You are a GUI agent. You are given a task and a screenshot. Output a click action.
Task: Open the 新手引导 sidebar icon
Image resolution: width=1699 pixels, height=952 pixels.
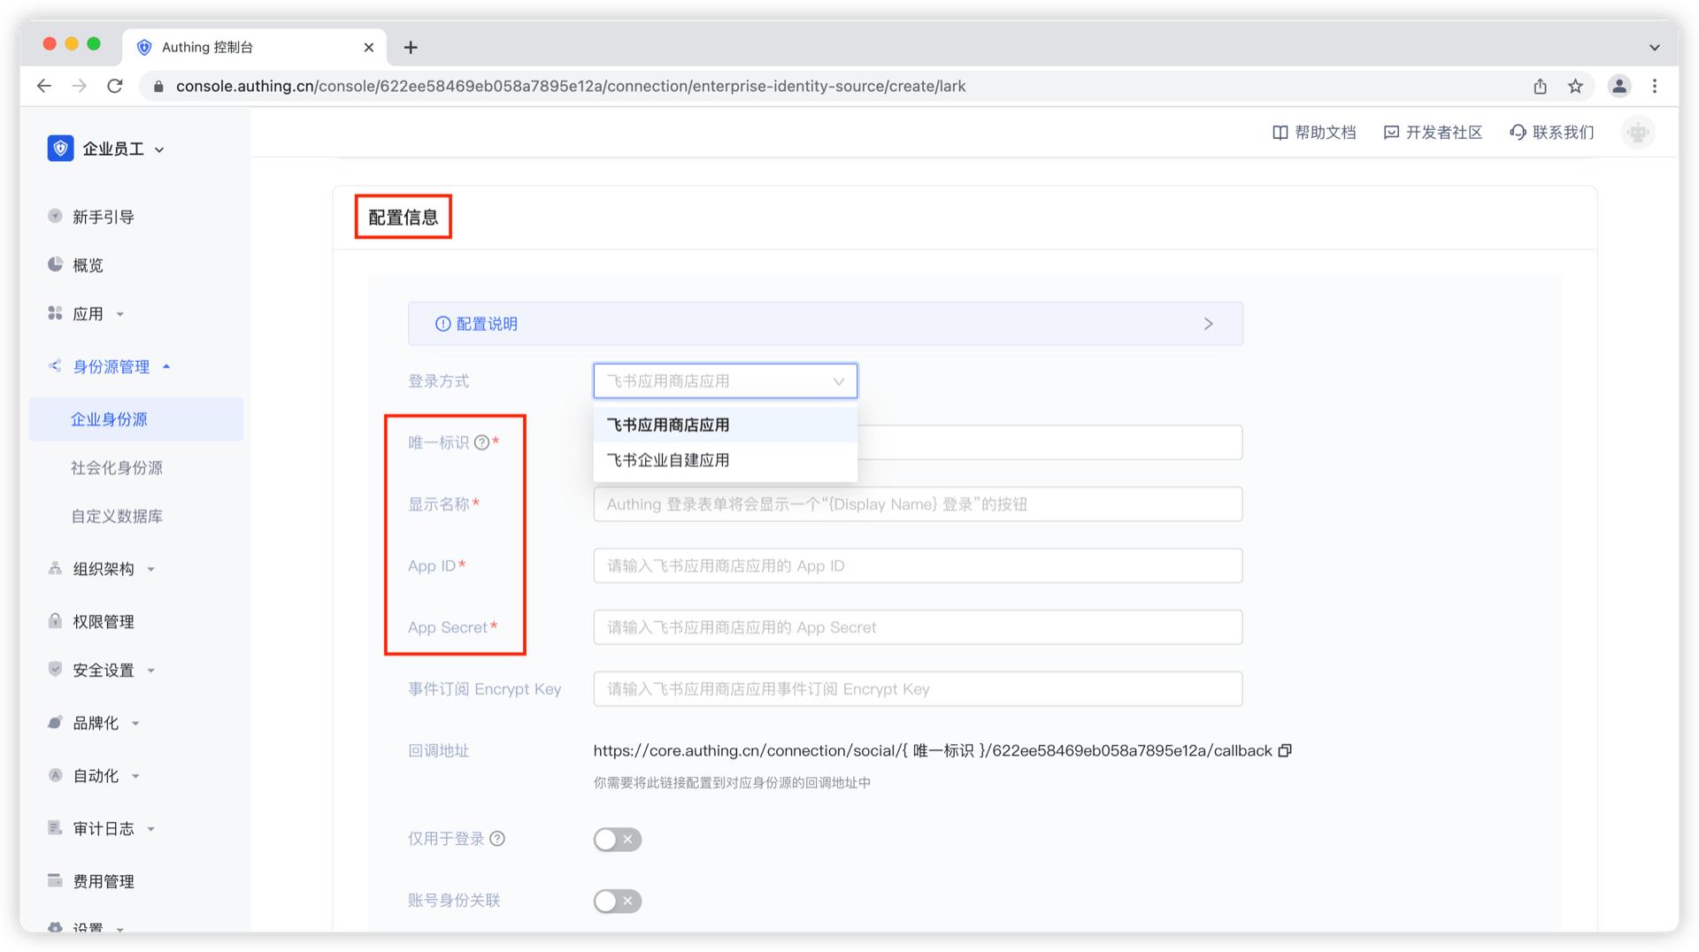tap(55, 216)
